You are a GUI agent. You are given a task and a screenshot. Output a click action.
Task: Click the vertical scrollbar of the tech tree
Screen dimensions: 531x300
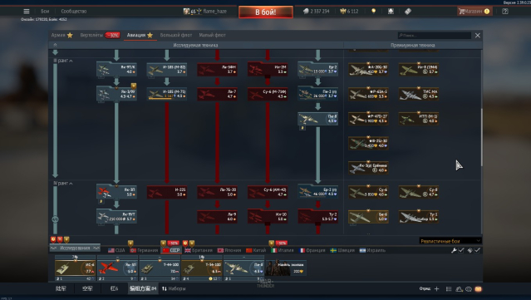[482, 137]
